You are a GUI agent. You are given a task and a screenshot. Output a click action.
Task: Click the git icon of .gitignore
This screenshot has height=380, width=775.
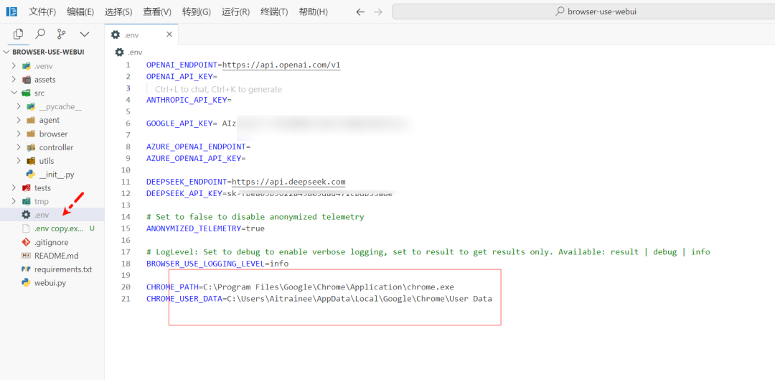27,243
